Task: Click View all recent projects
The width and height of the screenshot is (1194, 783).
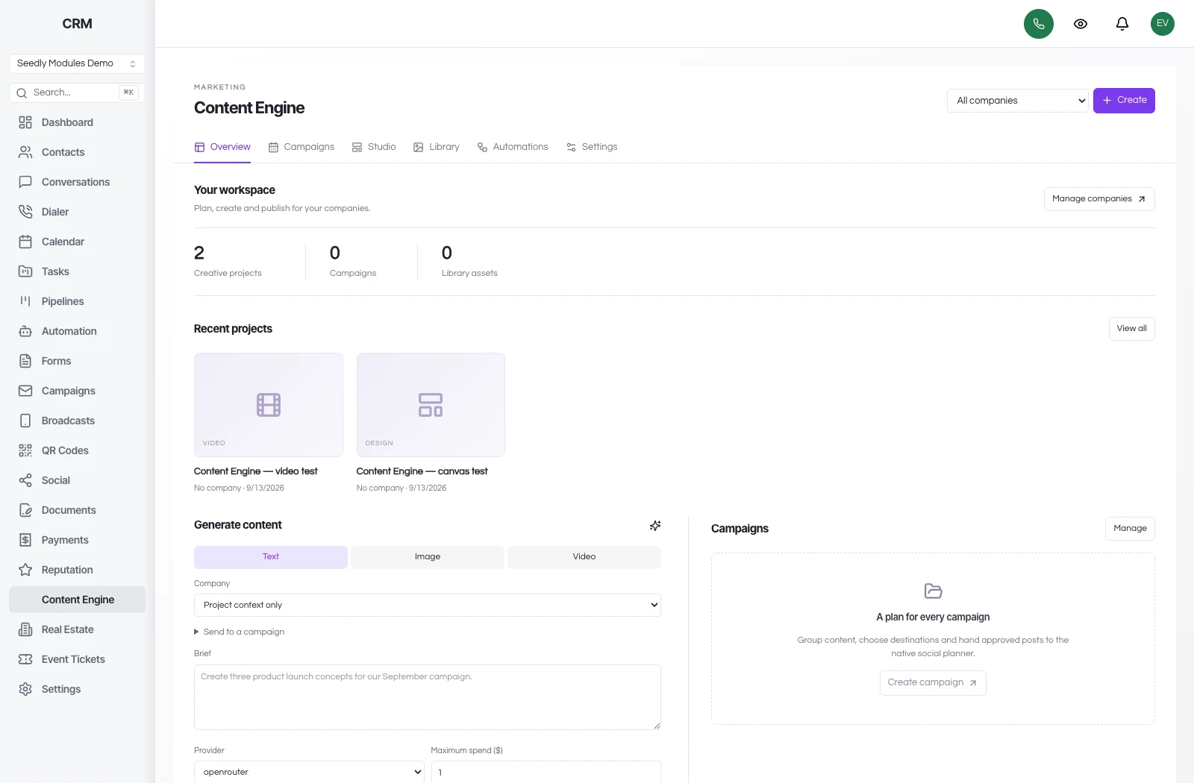Action: (x=1131, y=329)
